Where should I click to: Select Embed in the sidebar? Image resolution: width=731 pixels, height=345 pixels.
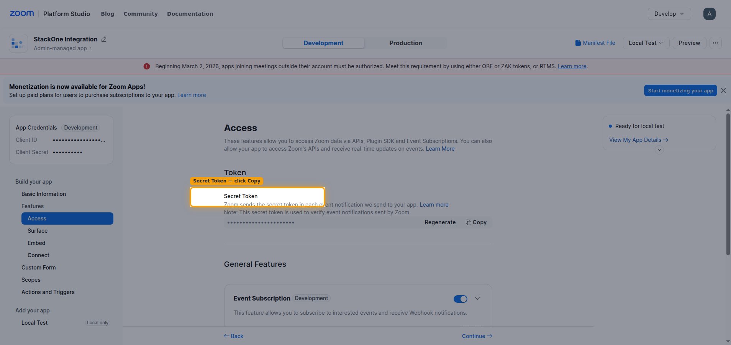pos(36,243)
